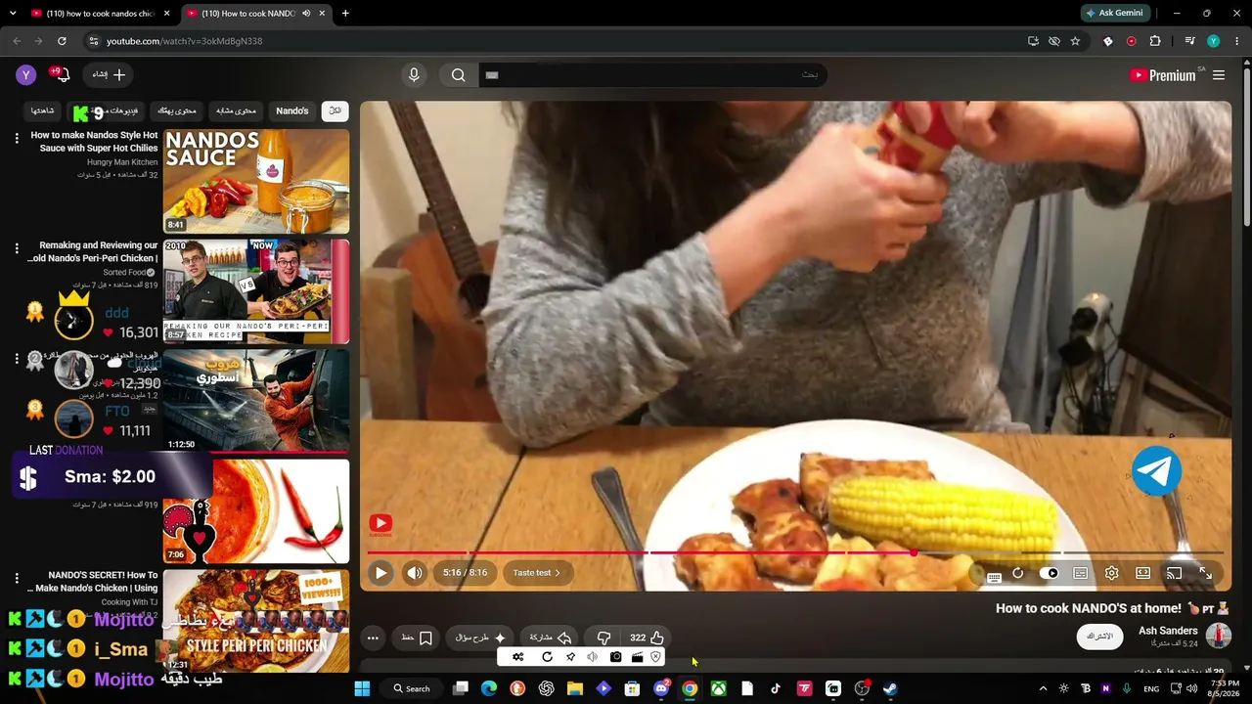The image size is (1252, 704).
Task: Seek on the red video progress bar
Action: click(796, 552)
